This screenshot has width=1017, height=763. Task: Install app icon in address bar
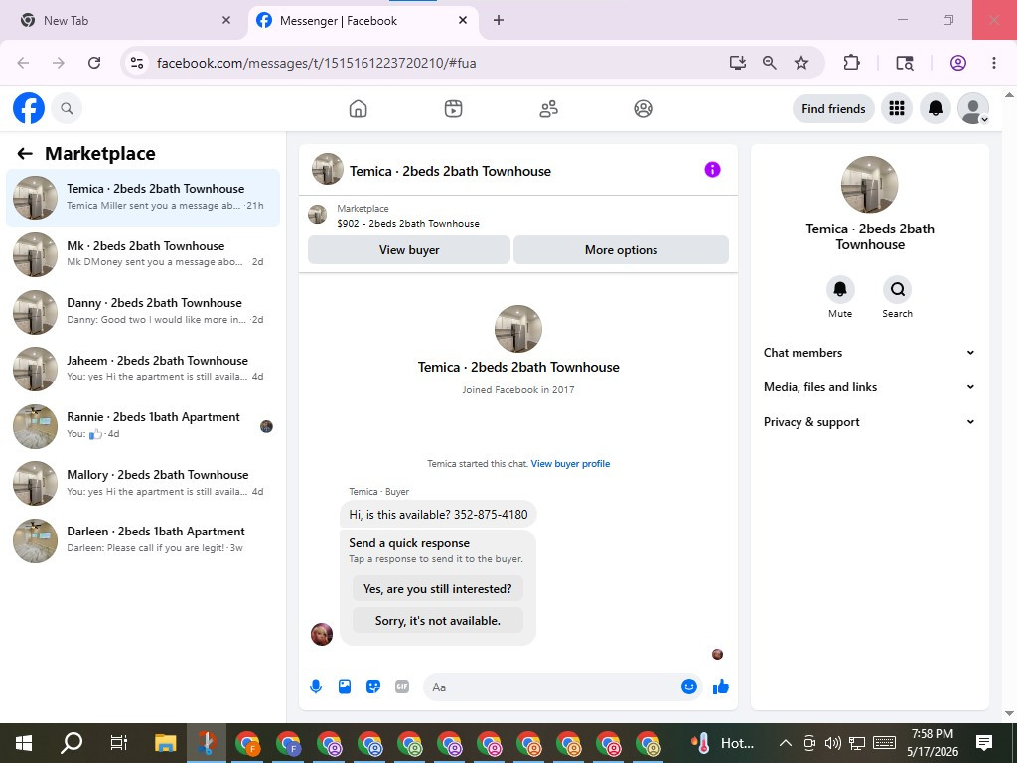[x=738, y=63]
